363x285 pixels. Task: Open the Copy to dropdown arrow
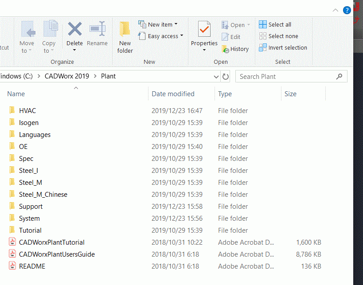[52, 50]
